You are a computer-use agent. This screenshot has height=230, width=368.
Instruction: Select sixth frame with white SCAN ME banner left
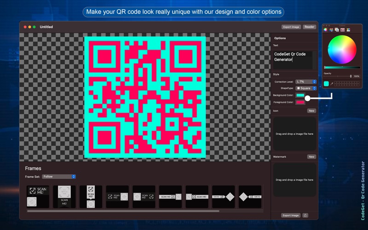pos(170,197)
